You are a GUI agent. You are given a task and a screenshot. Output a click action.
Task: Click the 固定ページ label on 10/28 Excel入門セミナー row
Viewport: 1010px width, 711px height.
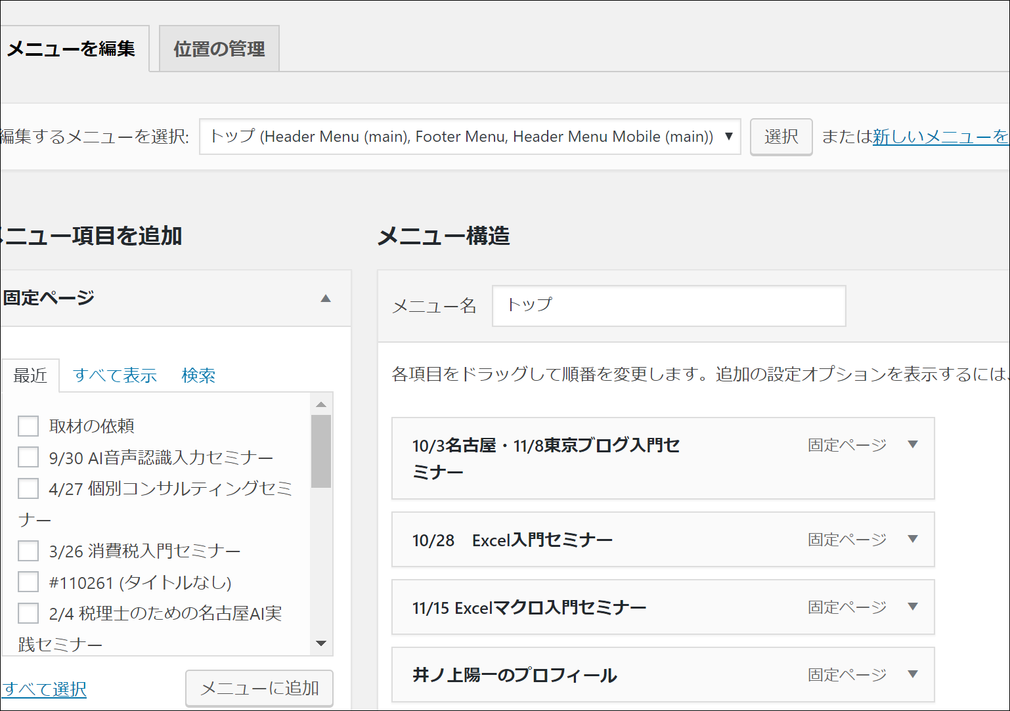click(x=847, y=540)
